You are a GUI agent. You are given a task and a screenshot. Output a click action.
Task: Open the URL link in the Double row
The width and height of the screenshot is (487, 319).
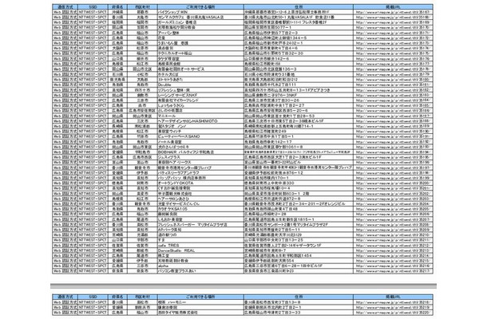(x=394, y=85)
